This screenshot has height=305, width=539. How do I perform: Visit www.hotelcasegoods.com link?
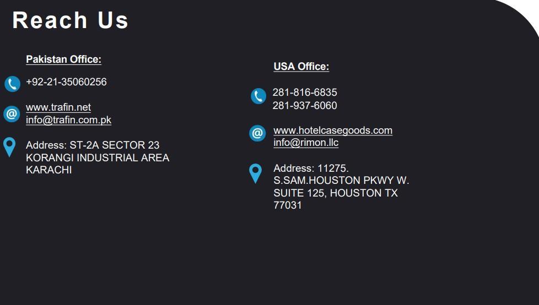pyautogui.click(x=333, y=130)
